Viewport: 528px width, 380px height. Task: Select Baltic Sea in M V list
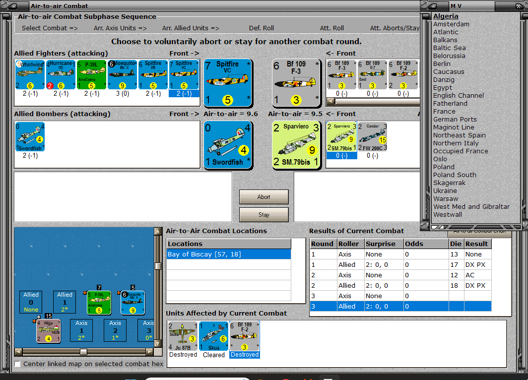coord(449,48)
